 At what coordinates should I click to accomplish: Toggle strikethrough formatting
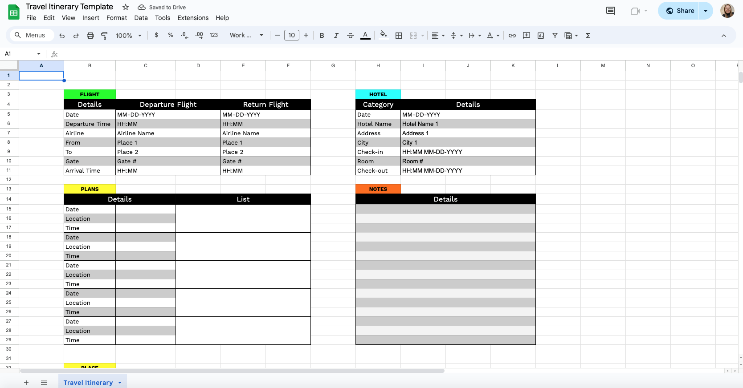tap(351, 36)
